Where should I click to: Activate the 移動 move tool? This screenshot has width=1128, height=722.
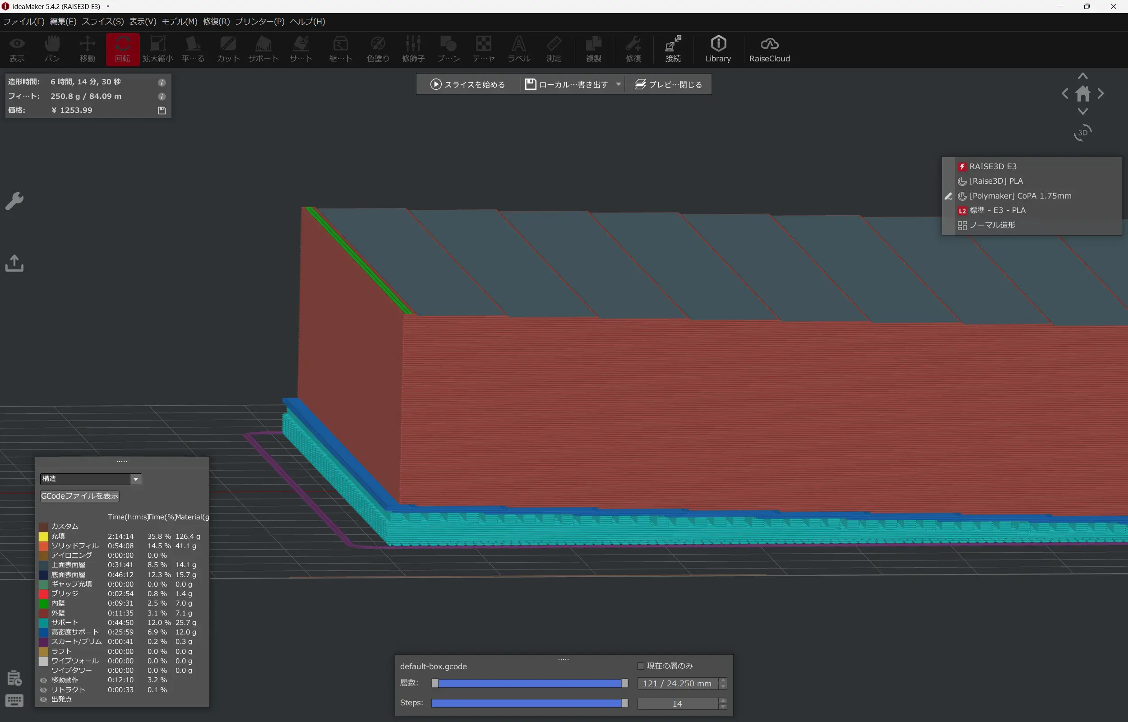(x=87, y=49)
